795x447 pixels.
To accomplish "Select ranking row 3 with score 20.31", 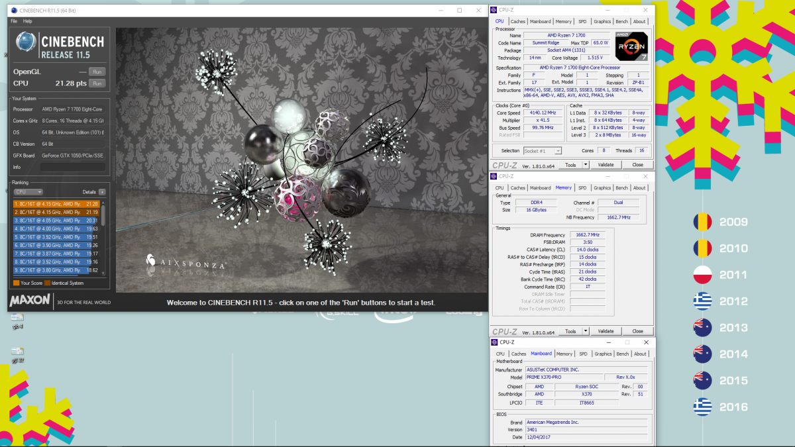I will tap(56, 221).
